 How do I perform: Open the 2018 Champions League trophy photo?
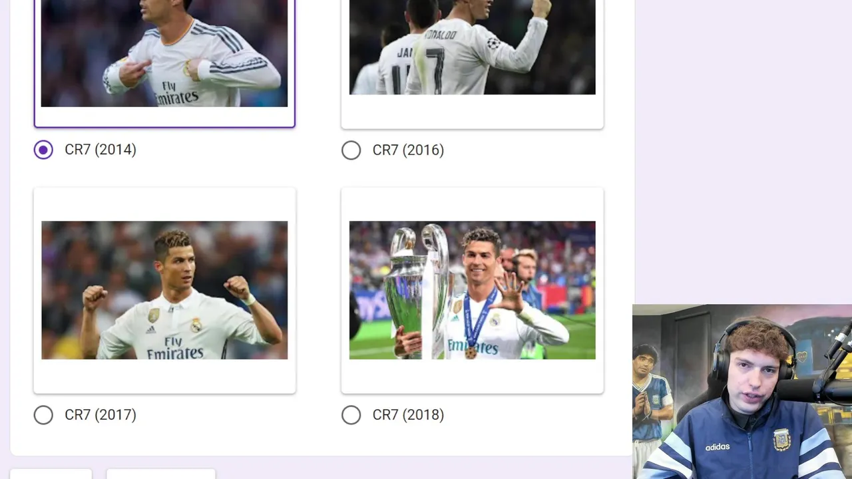coord(473,290)
